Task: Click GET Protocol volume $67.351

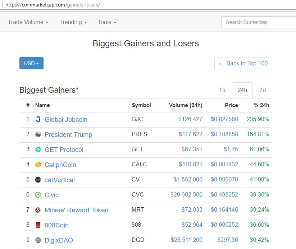Action: pos(192,149)
